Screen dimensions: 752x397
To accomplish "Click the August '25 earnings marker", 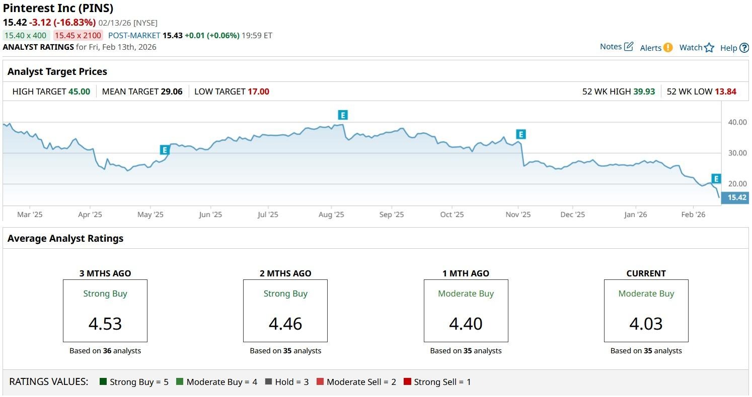I will [x=343, y=115].
